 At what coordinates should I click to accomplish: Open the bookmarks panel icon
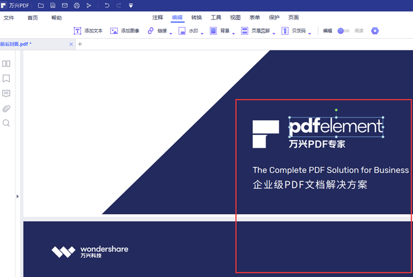(x=6, y=78)
